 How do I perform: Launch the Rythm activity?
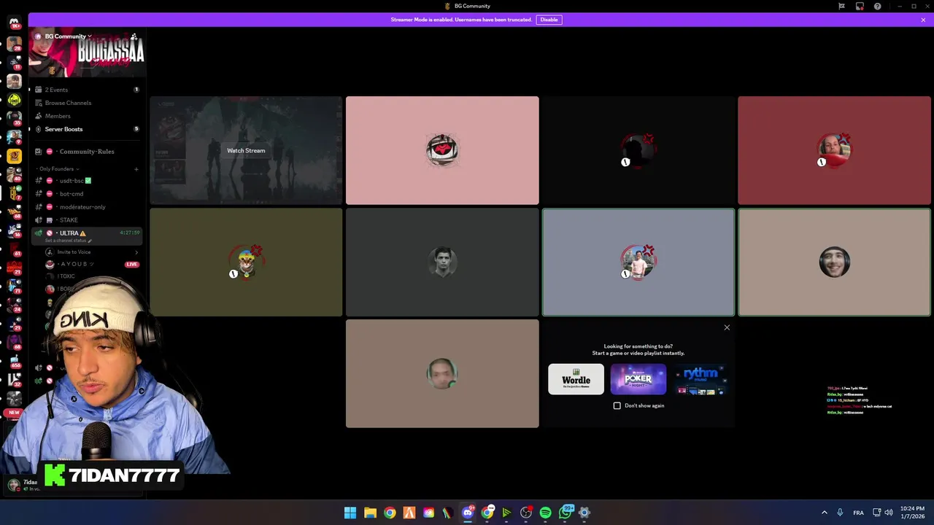click(700, 379)
